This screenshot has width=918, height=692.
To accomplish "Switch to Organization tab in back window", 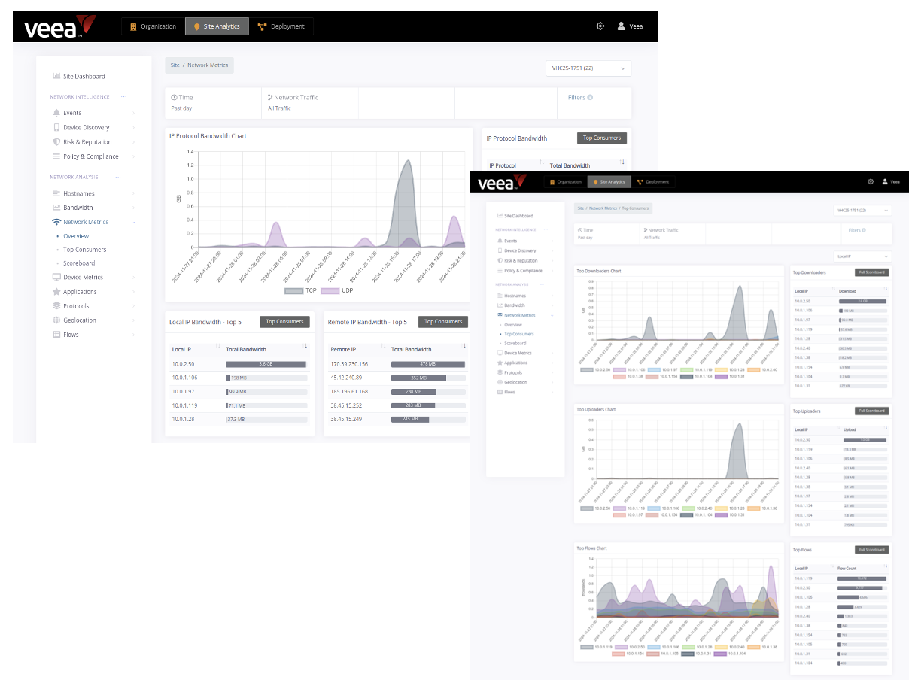I will coord(153,26).
